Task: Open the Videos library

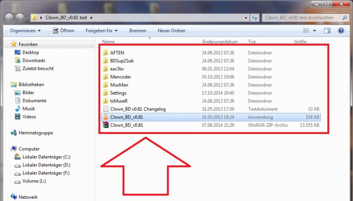Action: (x=29, y=117)
